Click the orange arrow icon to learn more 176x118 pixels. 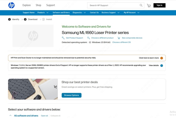point(162,58)
